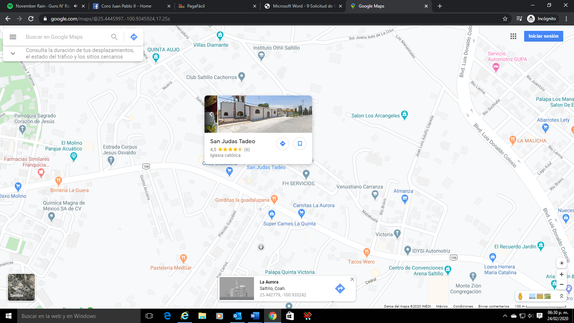Open the Google apps grid
Screen dimensions: 574x323
[513, 36]
